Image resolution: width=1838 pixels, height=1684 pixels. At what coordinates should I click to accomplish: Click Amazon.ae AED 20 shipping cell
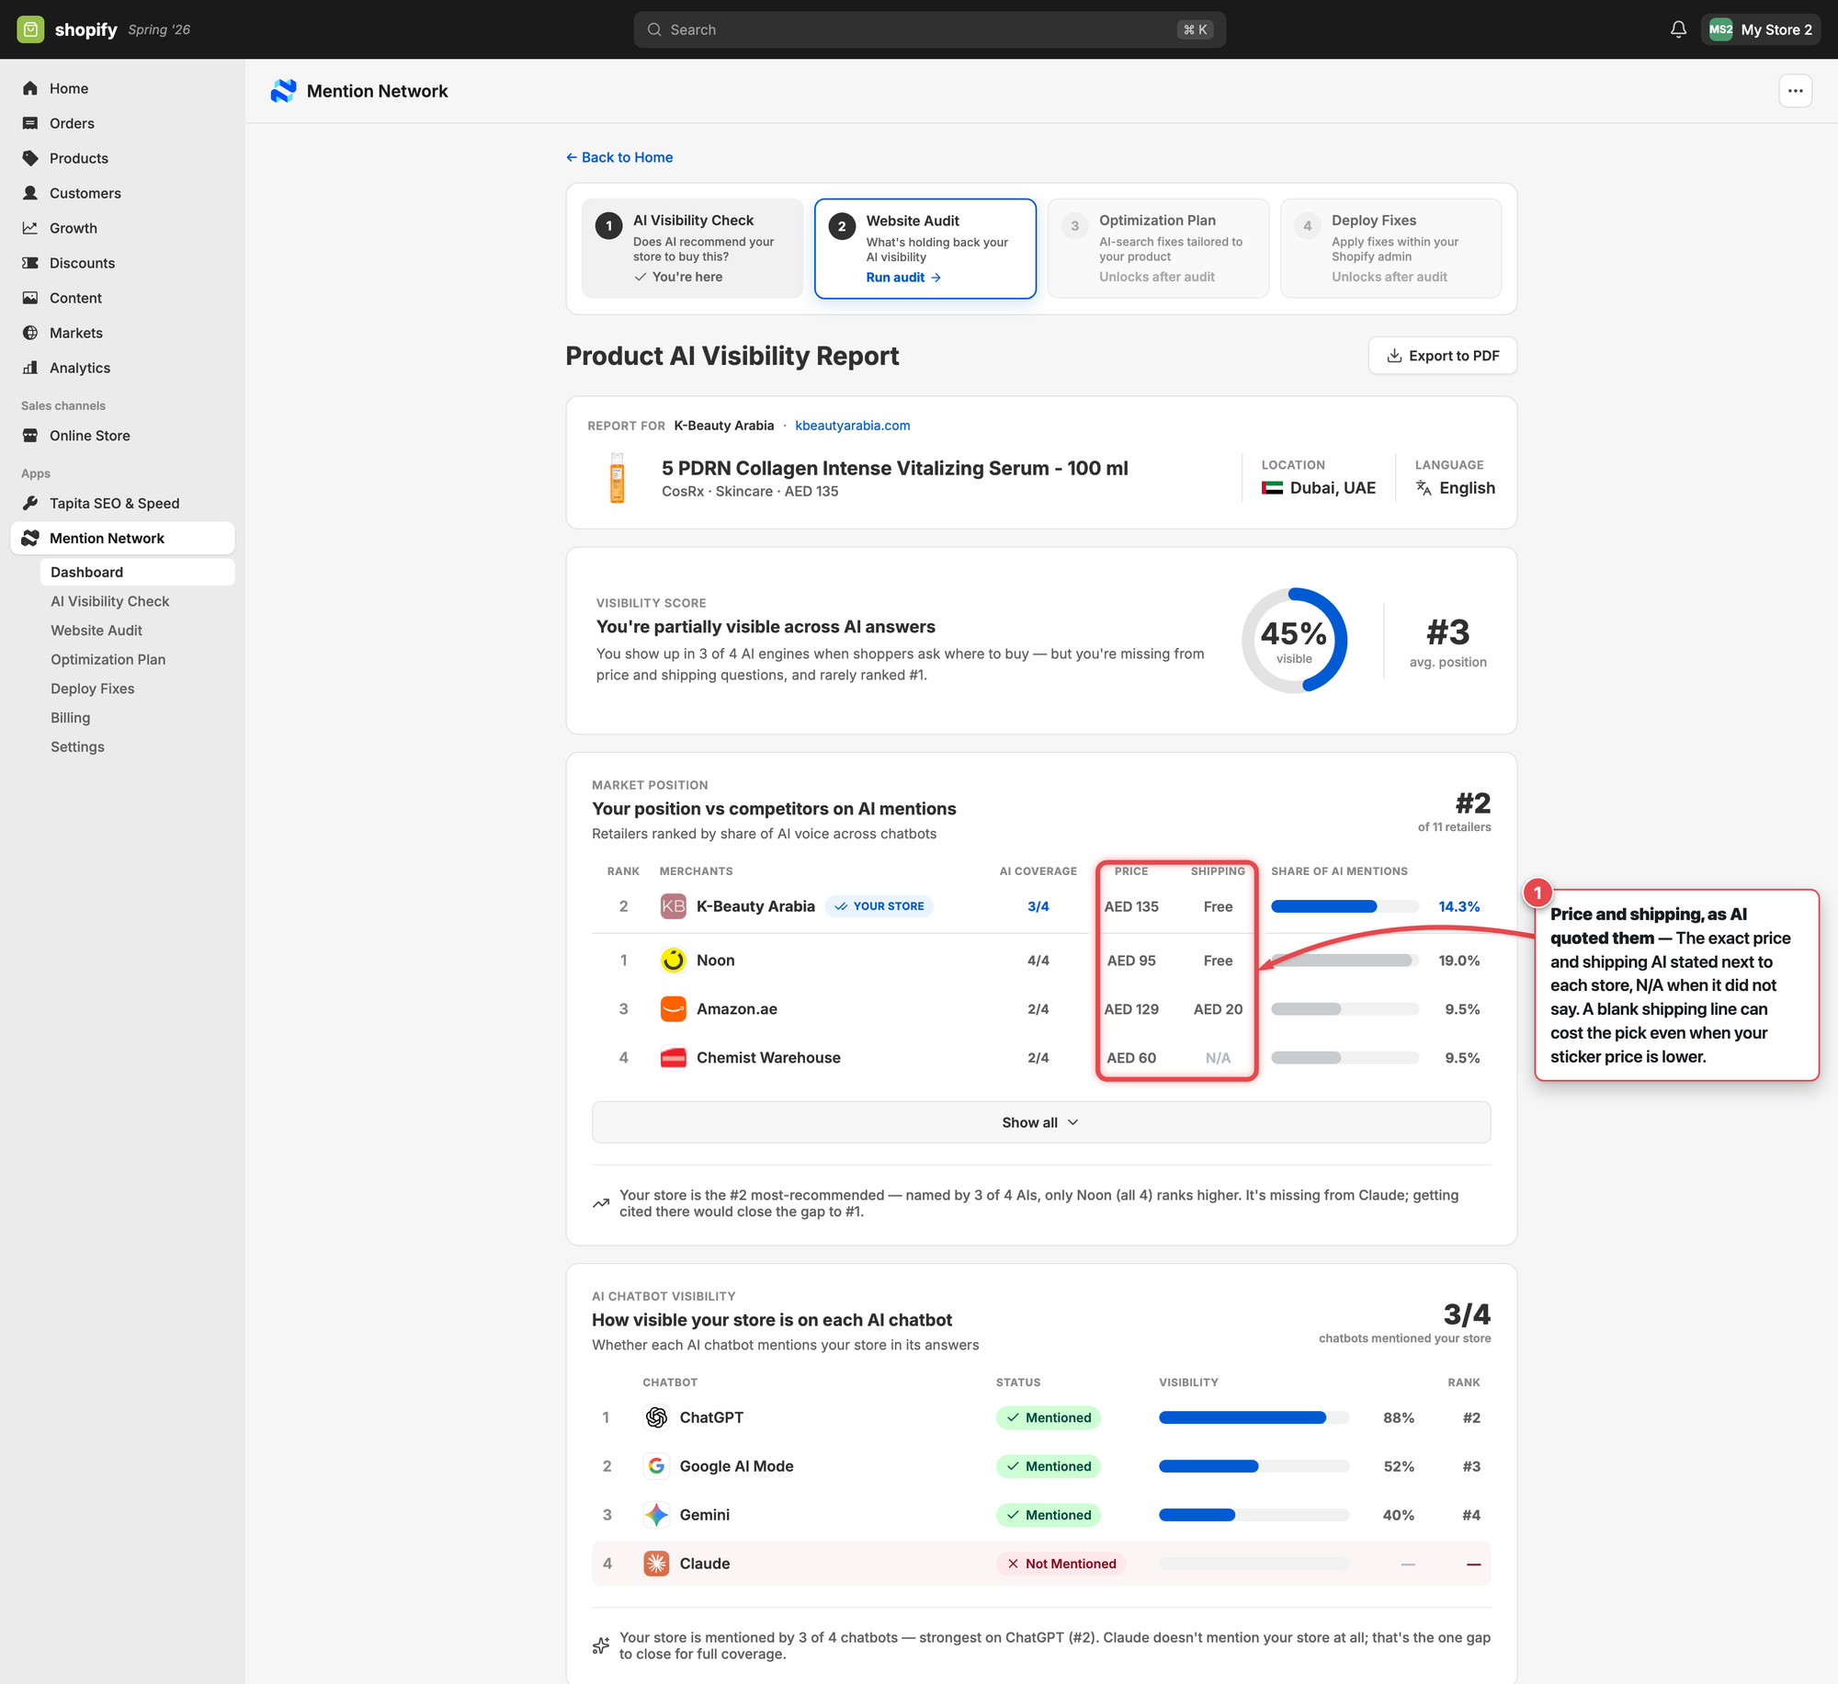tap(1218, 1009)
